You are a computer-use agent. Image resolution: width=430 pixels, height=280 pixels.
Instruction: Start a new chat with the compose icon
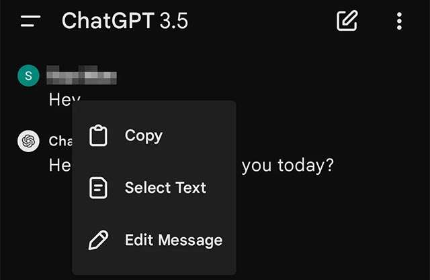pos(347,21)
